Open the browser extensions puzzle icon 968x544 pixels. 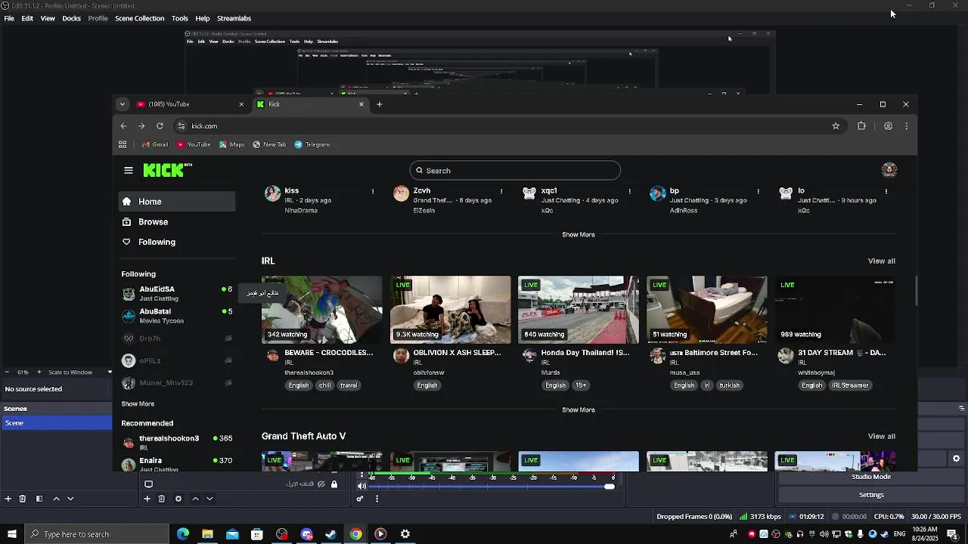[861, 126]
